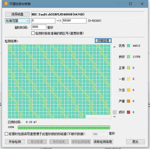
Task: Click the scroll down arrow beside result grid
Action: click(114, 116)
